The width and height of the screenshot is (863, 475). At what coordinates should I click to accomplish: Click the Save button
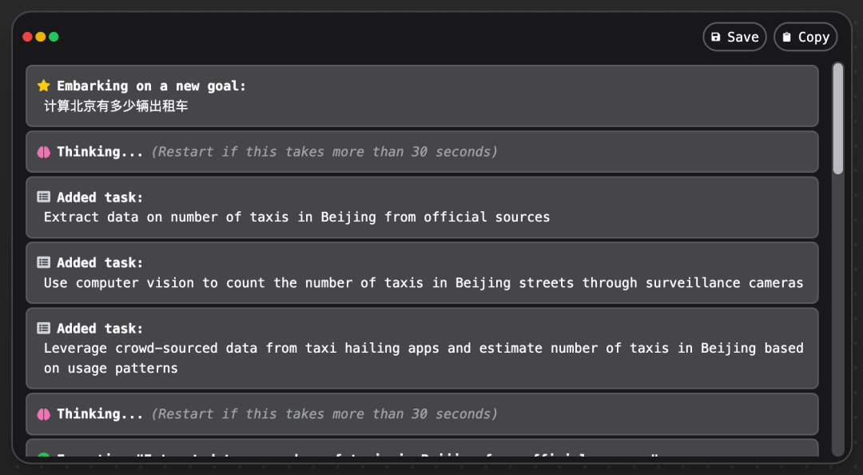pos(735,37)
